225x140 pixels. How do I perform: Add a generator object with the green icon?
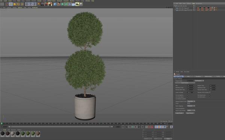click(62, 4)
